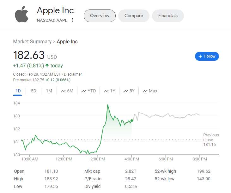The image size is (231, 193).
Task: Open the Disclaimer link
Action: click(x=73, y=74)
